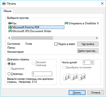Choose the Microsoft XPS Document Writer icon
The width and height of the screenshot is (106, 97).
tap(10, 31)
